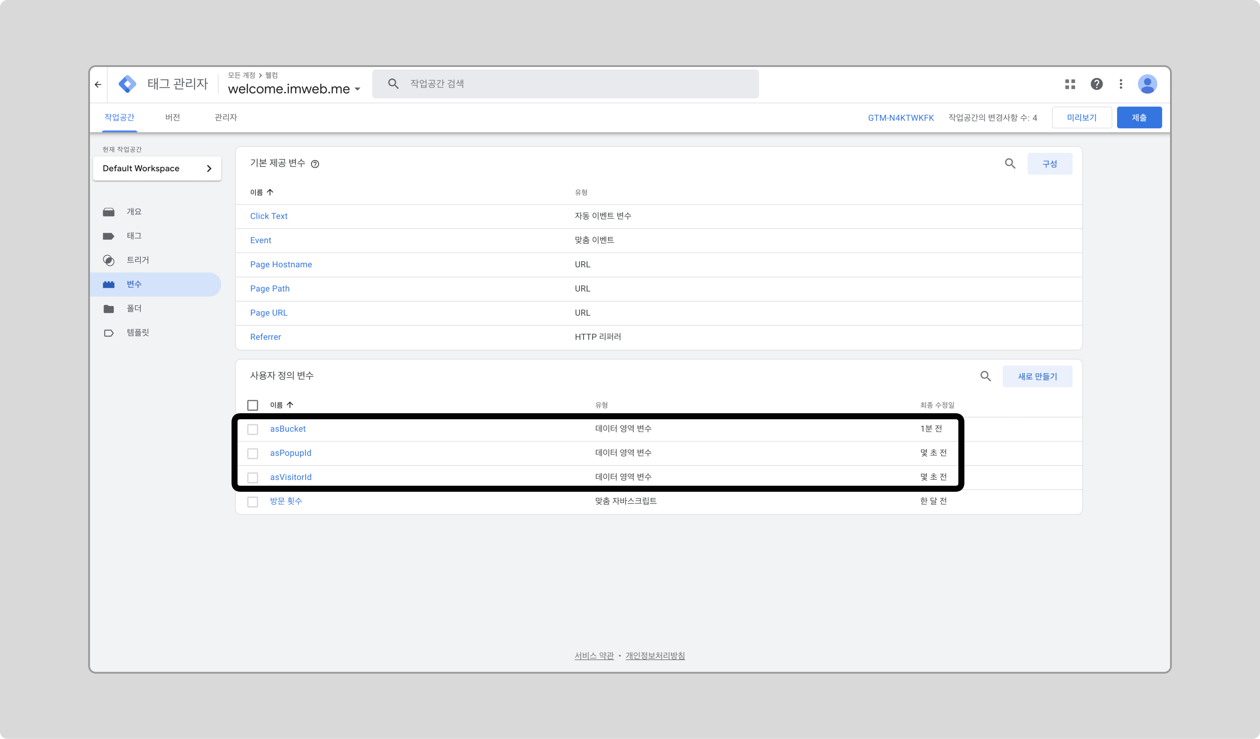Open the three-dot more options menu
This screenshot has width=1260, height=739.
pyautogui.click(x=1121, y=84)
